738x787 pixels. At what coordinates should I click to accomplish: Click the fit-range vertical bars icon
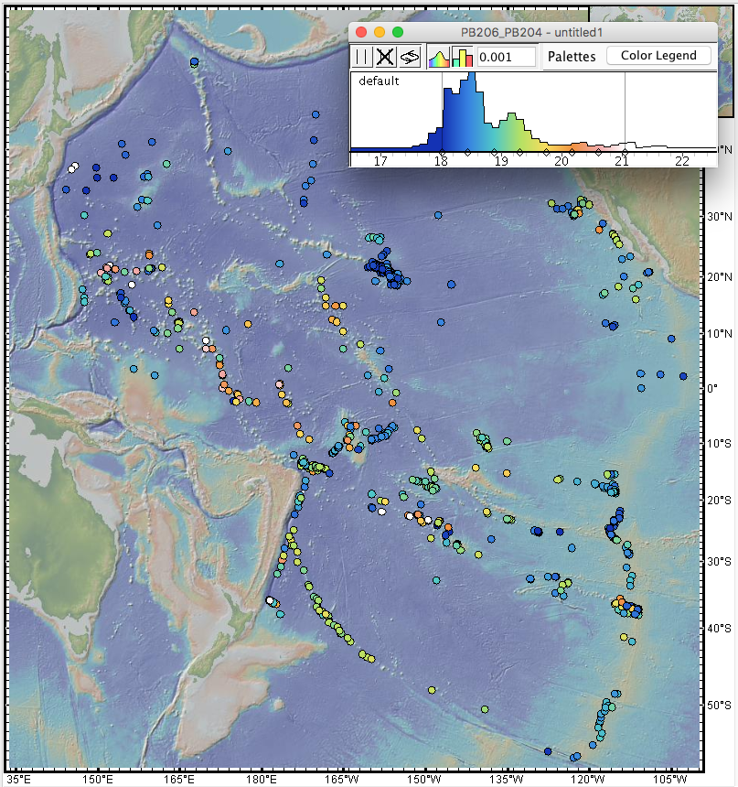(x=361, y=56)
